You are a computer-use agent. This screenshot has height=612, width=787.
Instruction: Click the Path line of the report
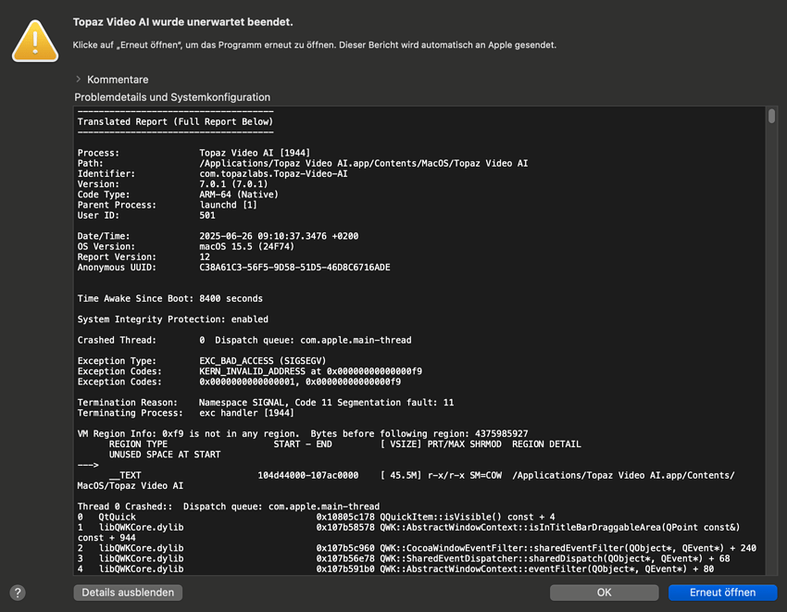click(x=303, y=163)
